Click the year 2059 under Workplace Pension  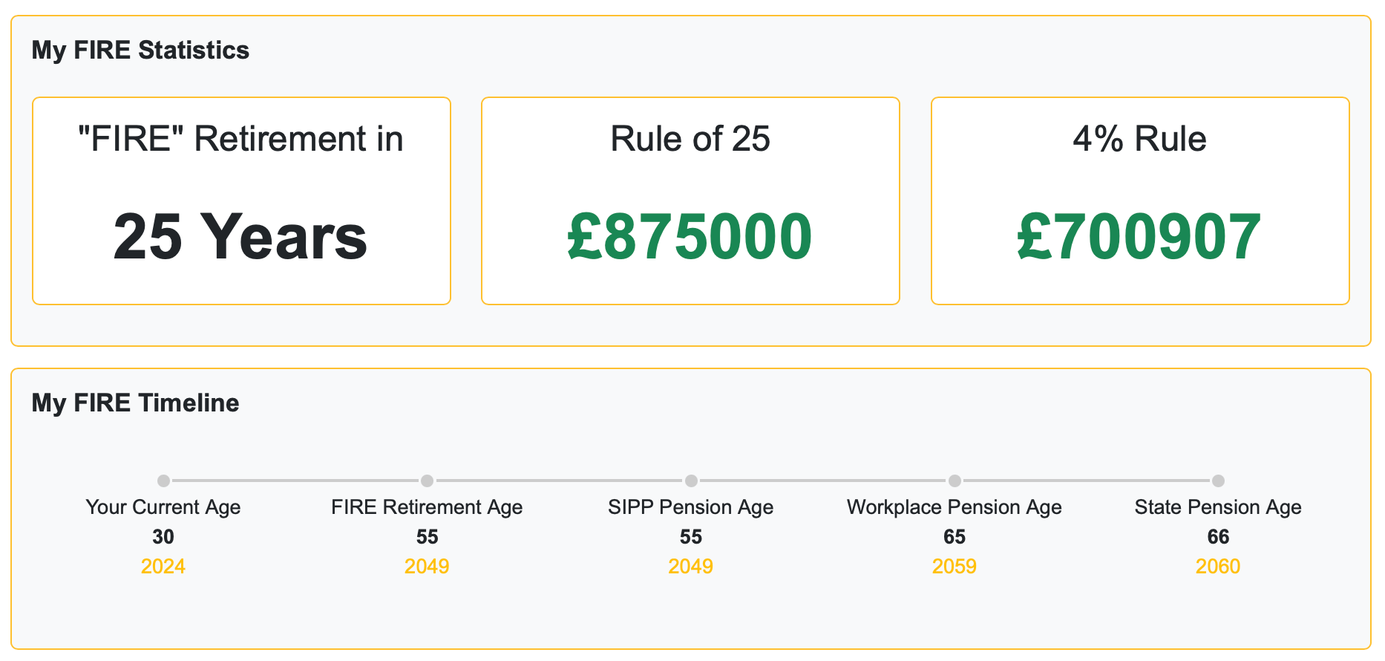click(x=955, y=566)
